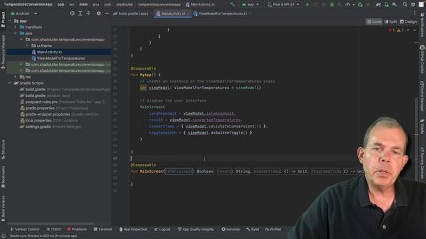
Task: Switch to ViewModelForTemperatures.kt tab
Action: [222, 13]
